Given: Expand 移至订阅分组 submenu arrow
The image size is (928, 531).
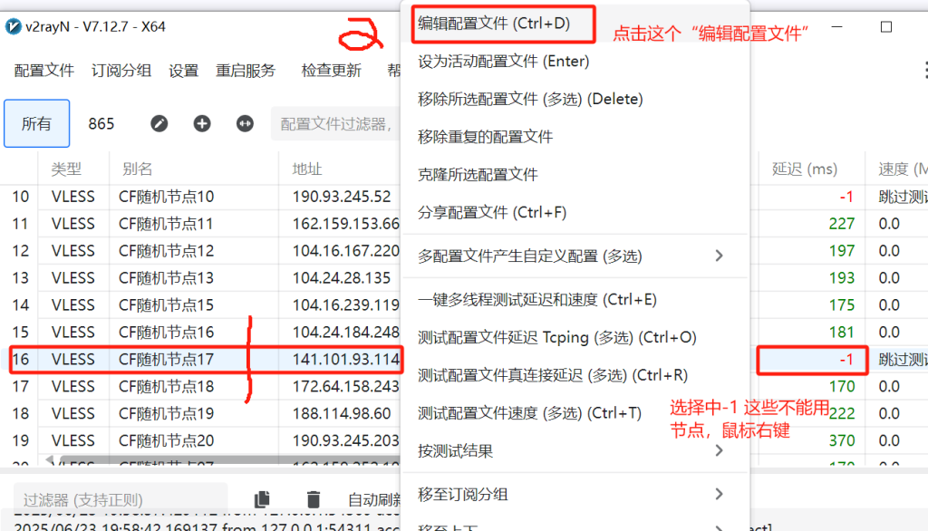Looking at the screenshot, I should point(719,494).
